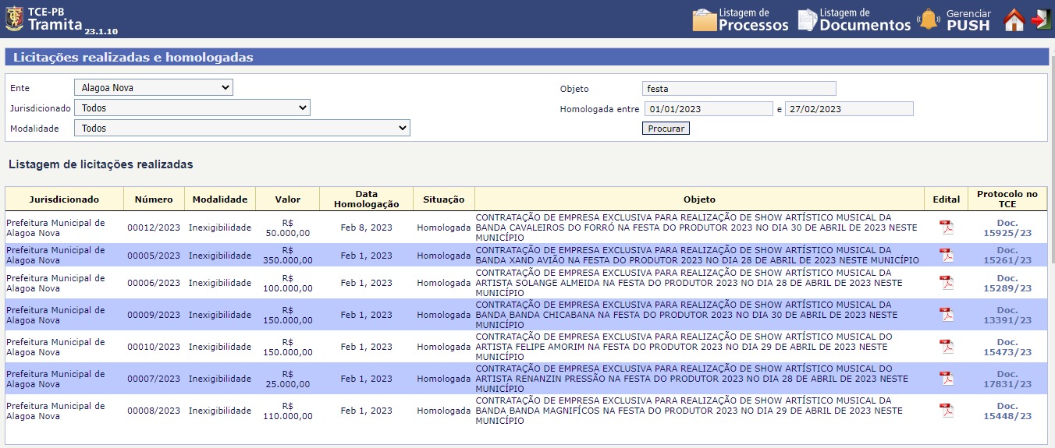Viewport: 1055px width, 448px height.
Task: Open Gerenciar PUSH bell icon
Action: pyautogui.click(x=929, y=19)
